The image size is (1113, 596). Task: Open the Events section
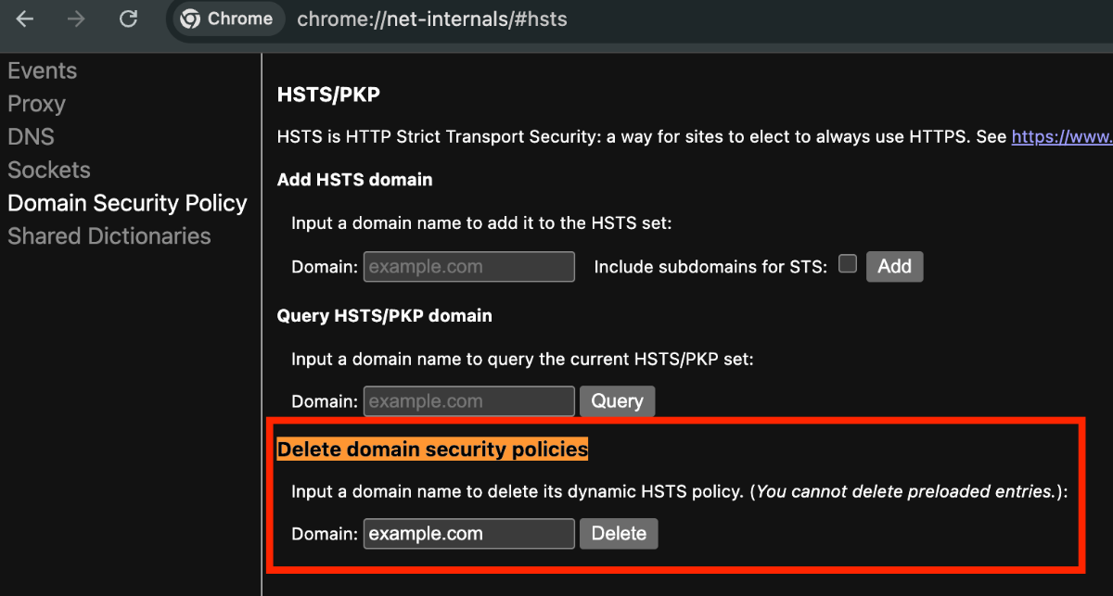[x=42, y=70]
